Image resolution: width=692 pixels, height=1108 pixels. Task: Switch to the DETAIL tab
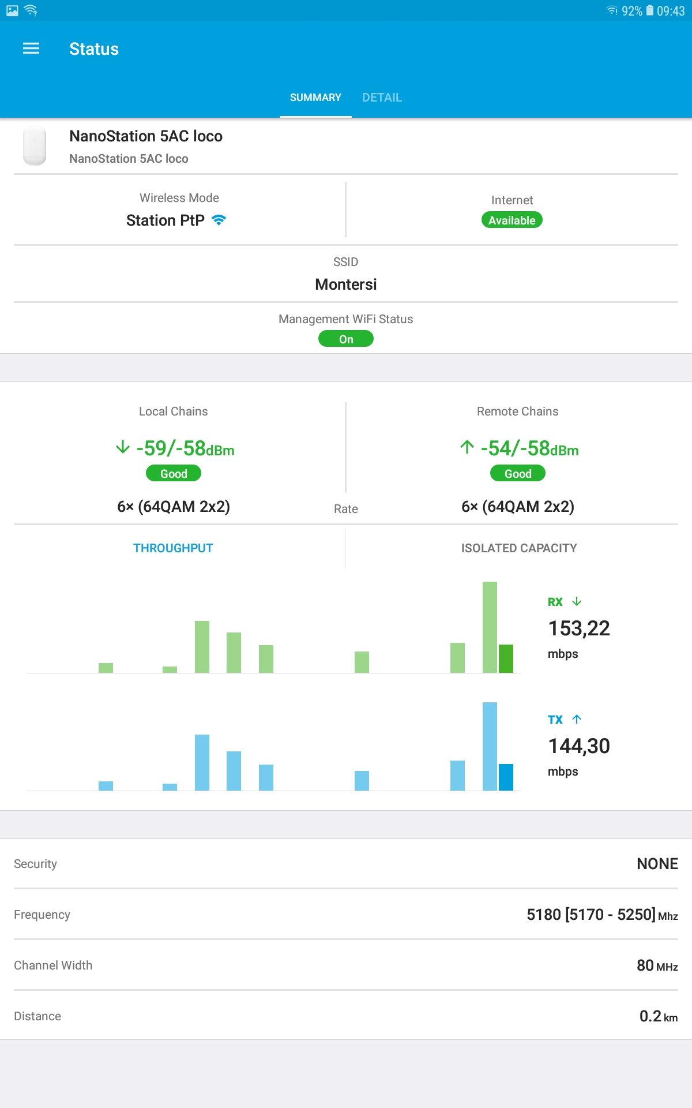pos(382,98)
